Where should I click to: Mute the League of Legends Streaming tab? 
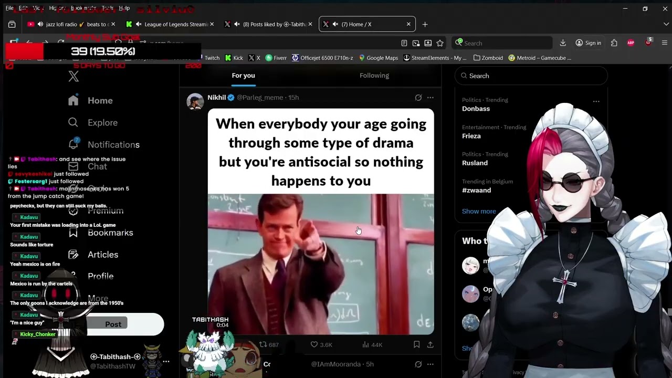[x=139, y=24]
